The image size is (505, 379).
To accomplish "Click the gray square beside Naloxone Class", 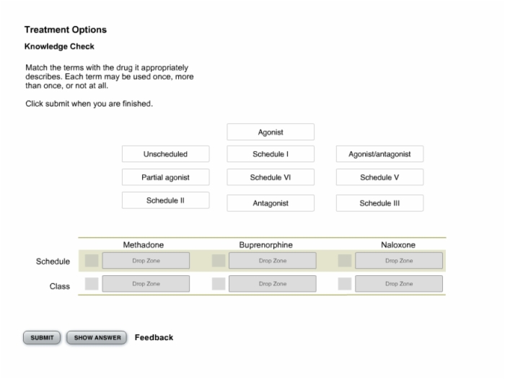I will pyautogui.click(x=345, y=284).
